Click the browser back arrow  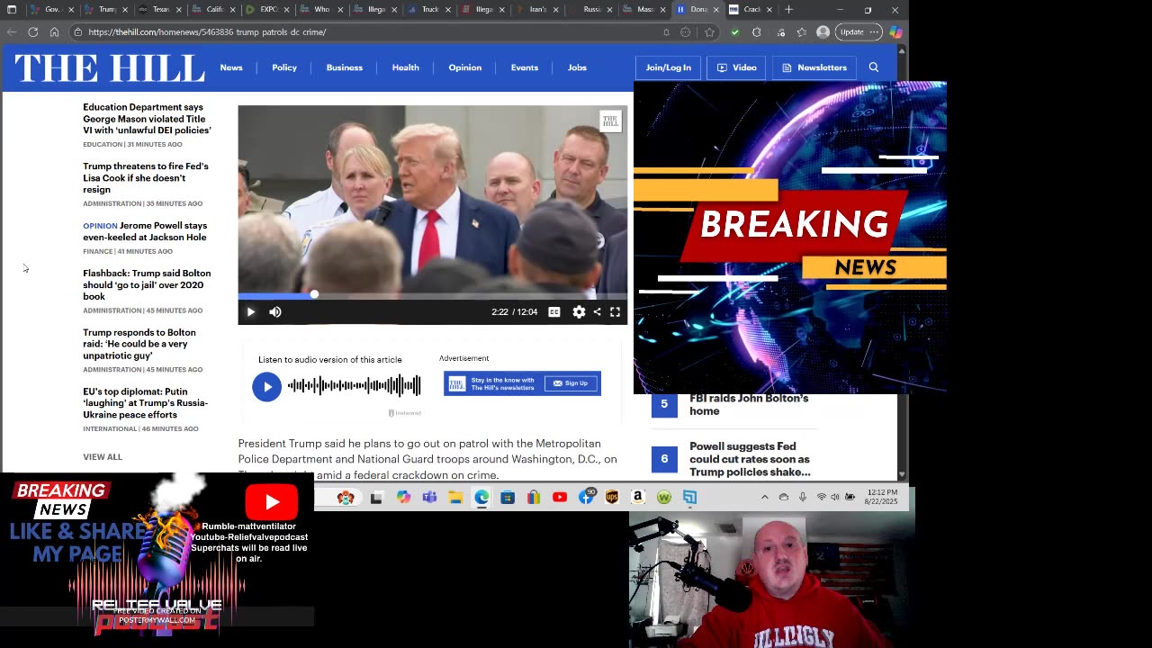12,32
